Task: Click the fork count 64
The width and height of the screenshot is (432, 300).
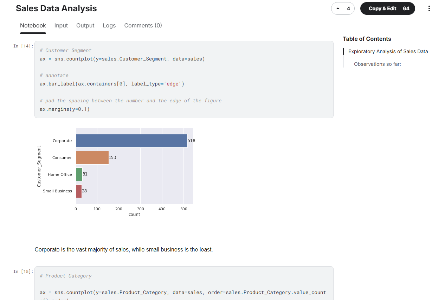Action: (x=406, y=8)
